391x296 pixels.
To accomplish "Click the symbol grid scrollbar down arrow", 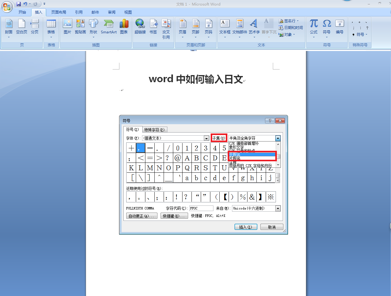I will pos(277,181).
